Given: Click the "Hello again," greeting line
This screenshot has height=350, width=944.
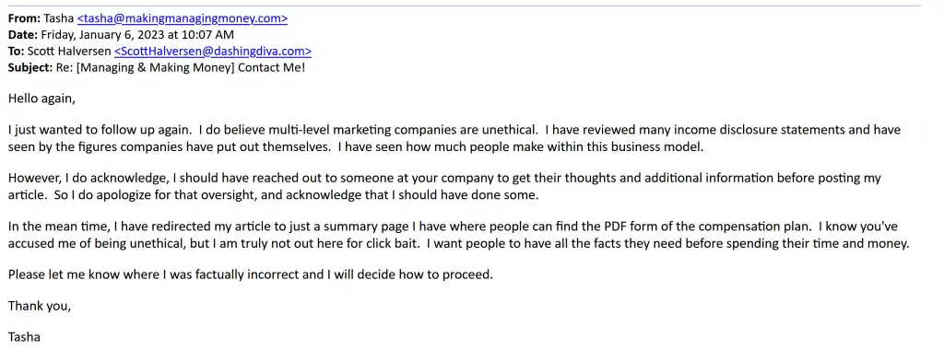Looking at the screenshot, I should tap(41, 99).
